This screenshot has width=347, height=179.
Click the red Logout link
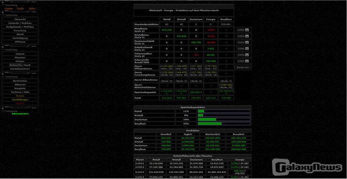pos(20,104)
